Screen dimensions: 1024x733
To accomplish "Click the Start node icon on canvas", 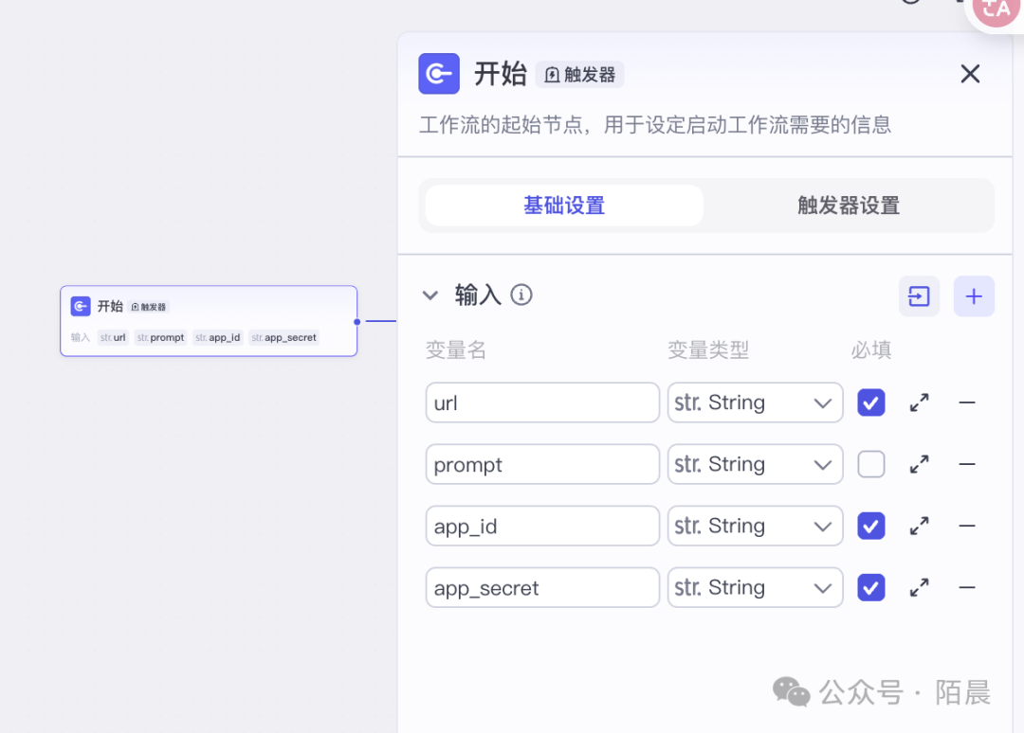I will pos(81,306).
